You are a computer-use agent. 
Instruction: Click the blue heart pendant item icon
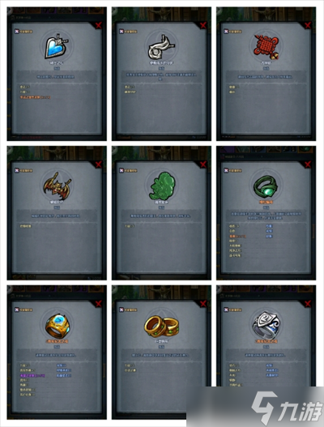tap(57, 47)
